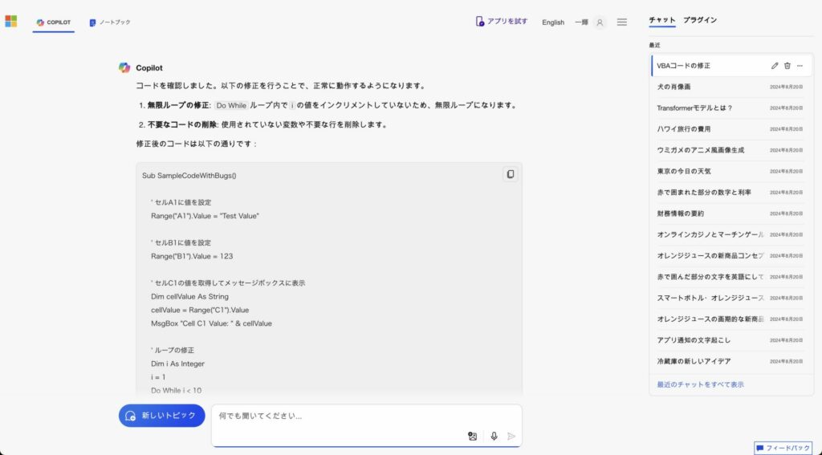
Task: Click the microphone icon for voice input
Action: [x=494, y=436]
